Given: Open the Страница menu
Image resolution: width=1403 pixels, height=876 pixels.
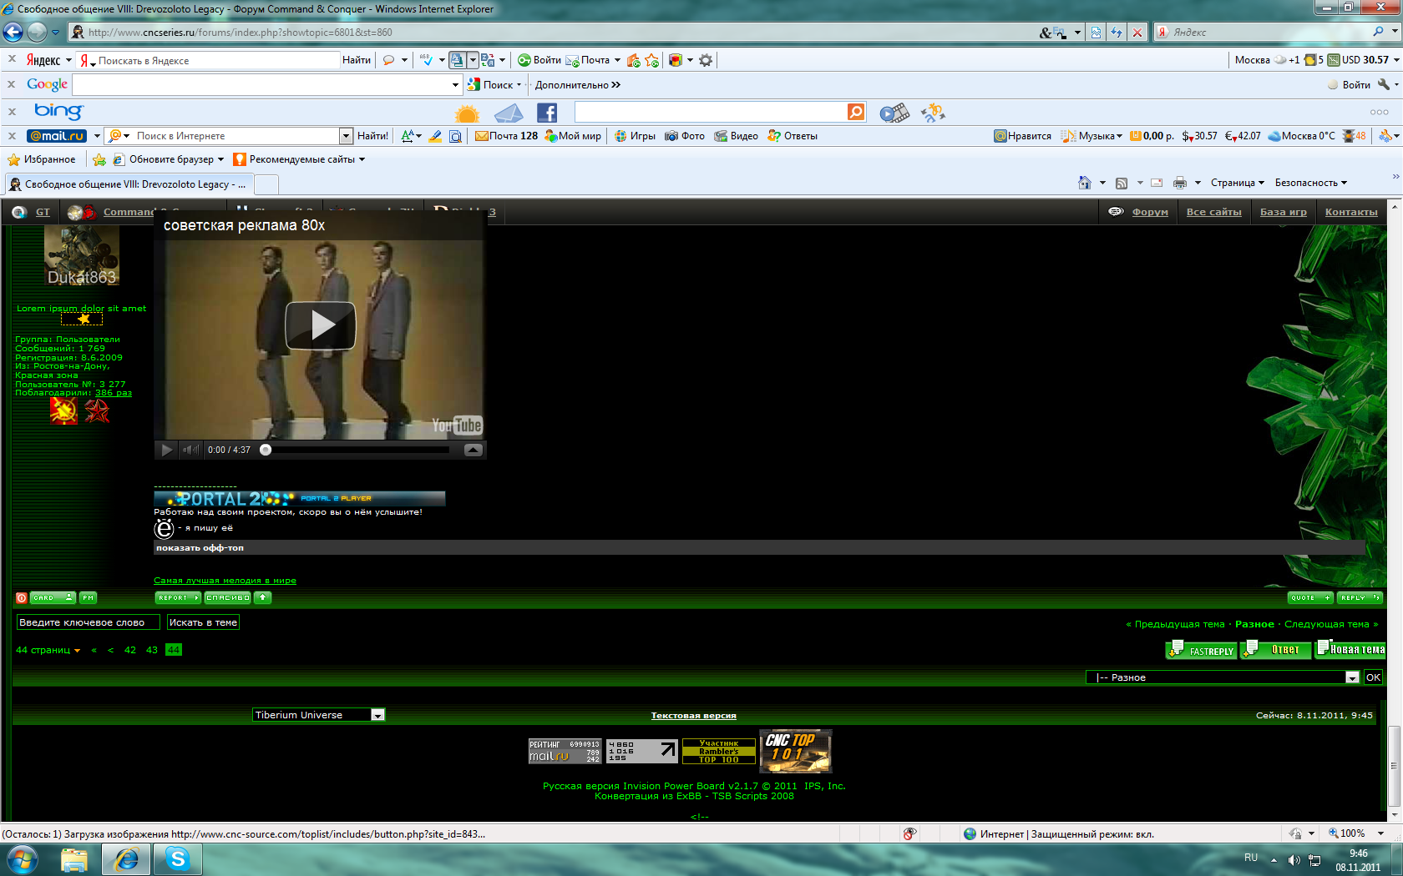Looking at the screenshot, I should 1238,183.
